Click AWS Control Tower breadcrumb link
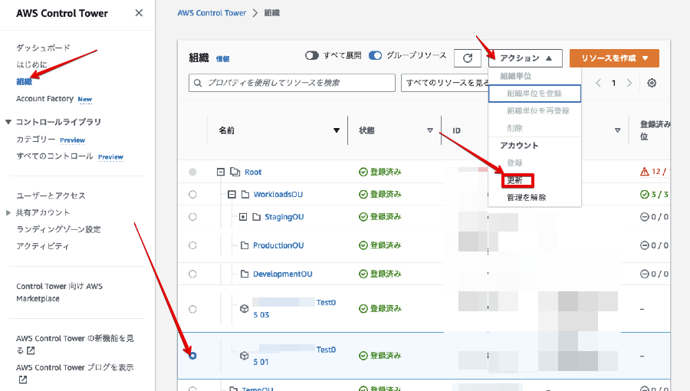 (212, 13)
